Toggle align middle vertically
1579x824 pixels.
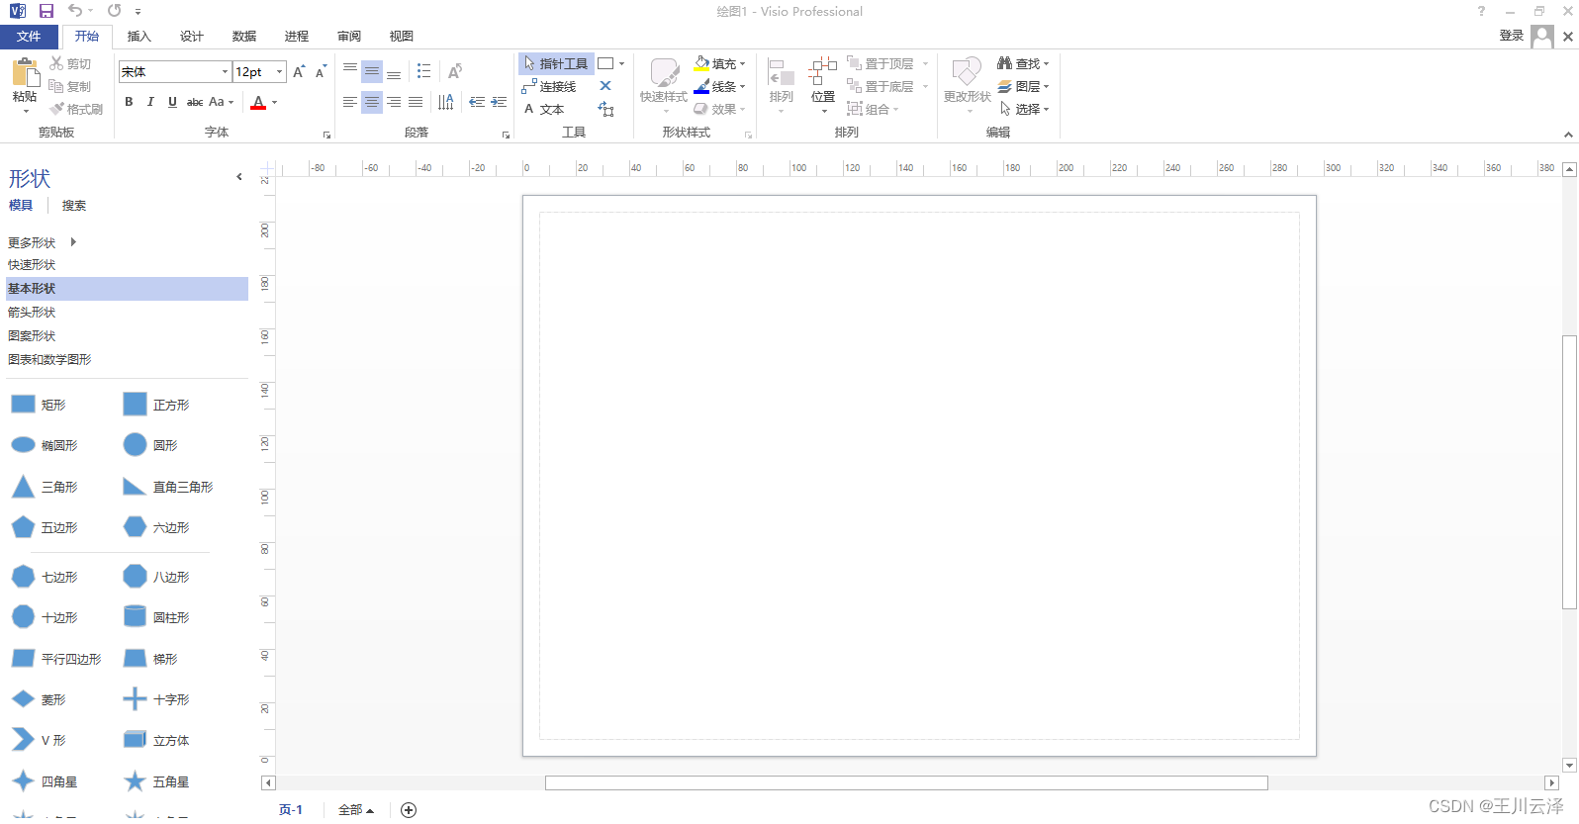coord(372,71)
